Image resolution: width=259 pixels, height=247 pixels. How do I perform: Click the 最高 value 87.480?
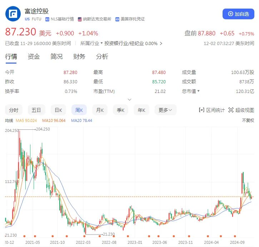click(159, 73)
